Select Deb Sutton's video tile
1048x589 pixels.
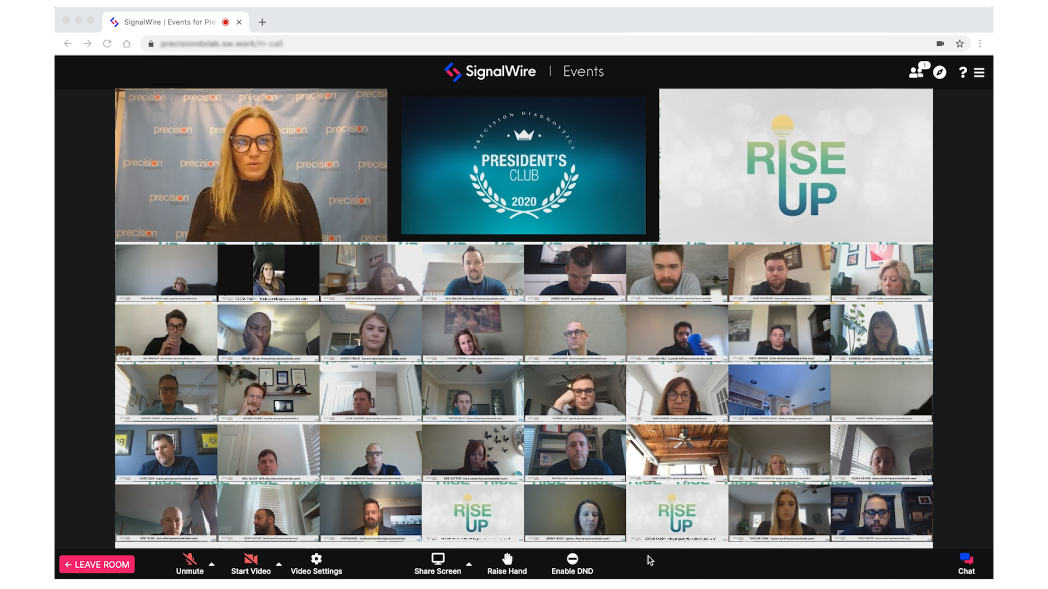pyautogui.click(x=473, y=453)
